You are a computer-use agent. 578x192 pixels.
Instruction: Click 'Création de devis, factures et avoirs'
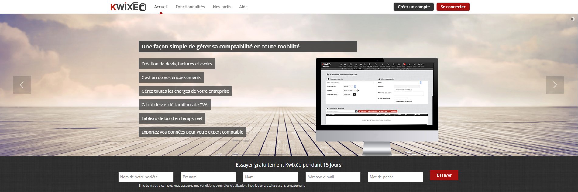click(x=177, y=64)
